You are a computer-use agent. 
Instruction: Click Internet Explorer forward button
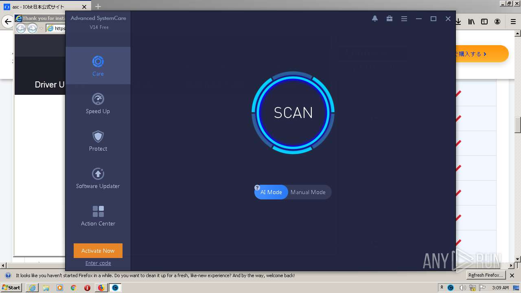point(32,28)
